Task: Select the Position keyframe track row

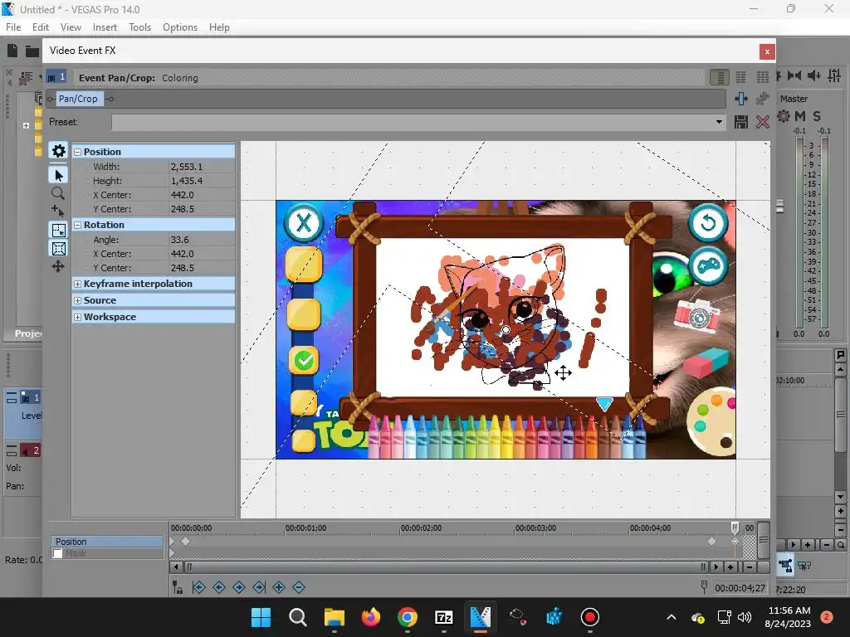Action: click(107, 542)
